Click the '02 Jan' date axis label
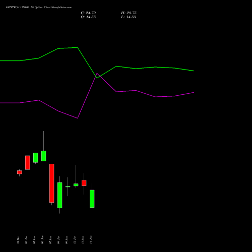 pos(26,240)
